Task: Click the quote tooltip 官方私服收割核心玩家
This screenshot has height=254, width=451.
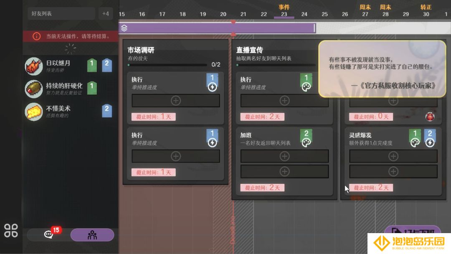Action: pyautogui.click(x=382, y=69)
